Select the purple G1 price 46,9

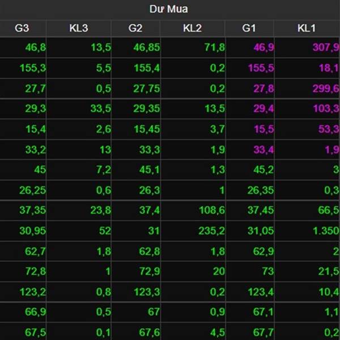tap(263, 47)
